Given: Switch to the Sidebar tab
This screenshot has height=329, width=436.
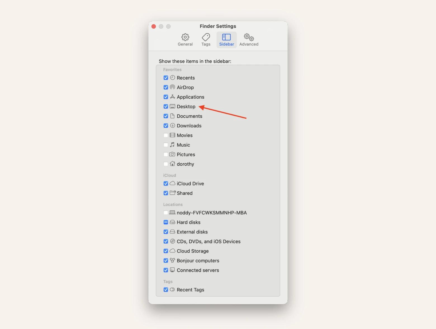Looking at the screenshot, I should point(226,40).
